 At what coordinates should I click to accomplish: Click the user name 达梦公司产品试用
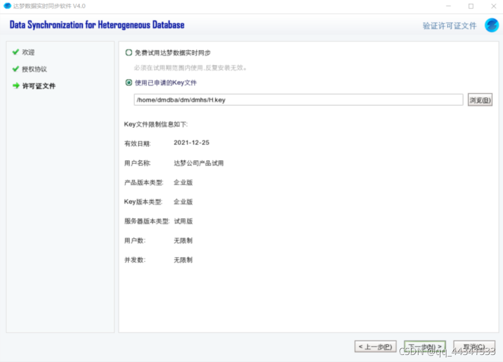coord(199,163)
